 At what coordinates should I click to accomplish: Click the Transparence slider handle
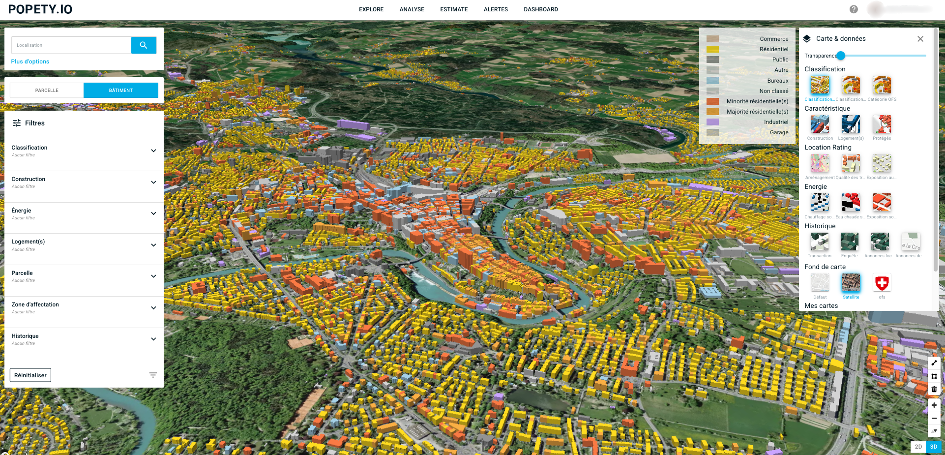point(841,56)
